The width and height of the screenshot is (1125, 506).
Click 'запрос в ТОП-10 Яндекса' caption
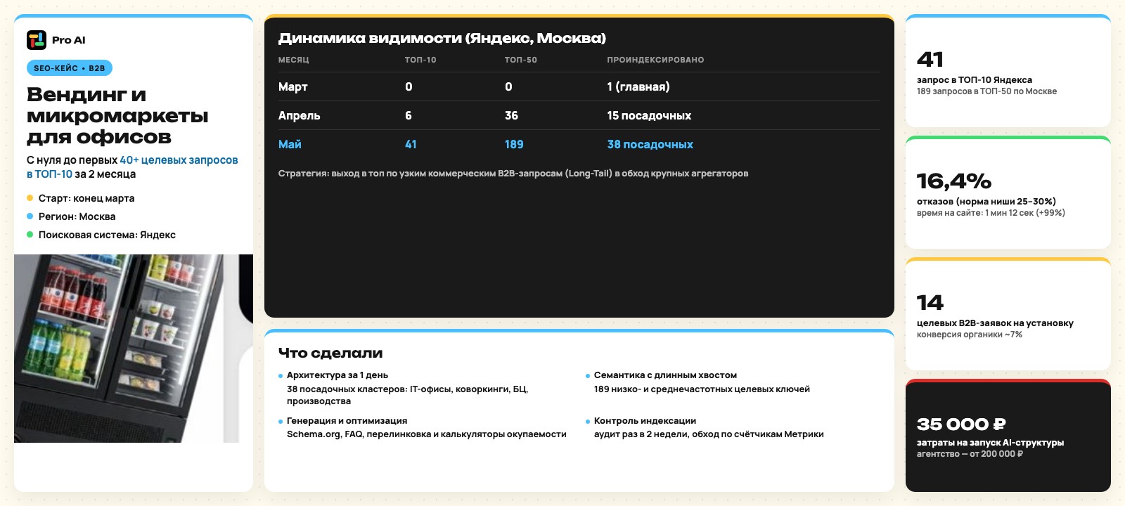(975, 80)
